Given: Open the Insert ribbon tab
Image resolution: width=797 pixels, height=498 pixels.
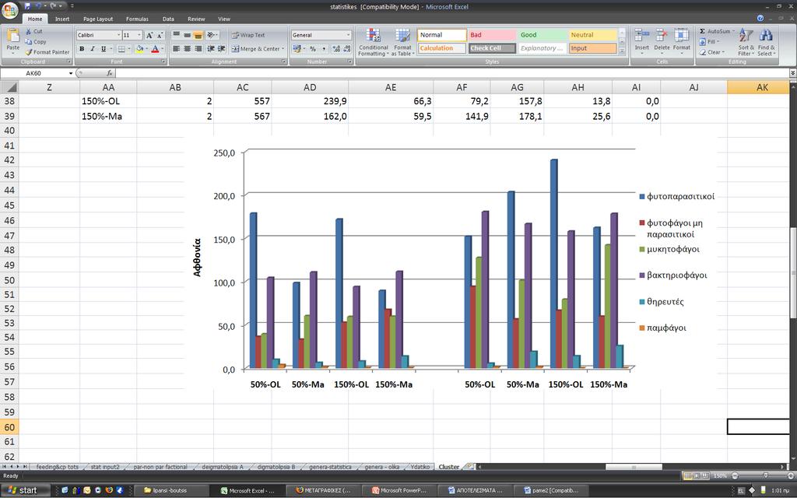Looking at the screenshot, I should pyautogui.click(x=62, y=19).
